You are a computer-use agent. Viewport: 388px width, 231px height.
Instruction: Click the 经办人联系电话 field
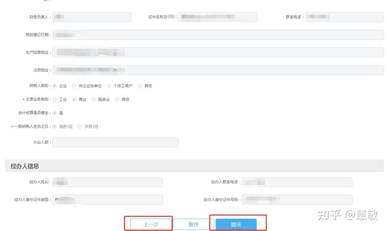point(297,182)
